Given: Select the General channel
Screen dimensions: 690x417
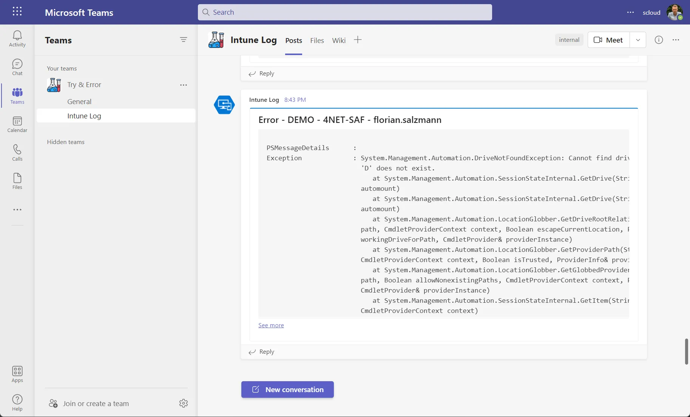Looking at the screenshot, I should [79, 101].
